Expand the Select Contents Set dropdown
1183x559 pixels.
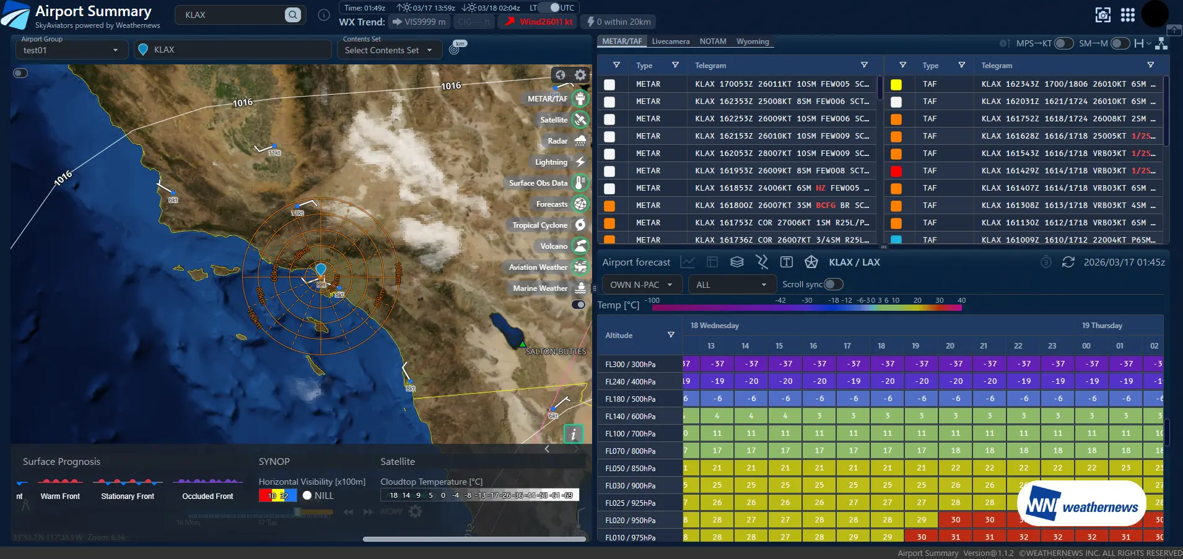[x=389, y=50]
